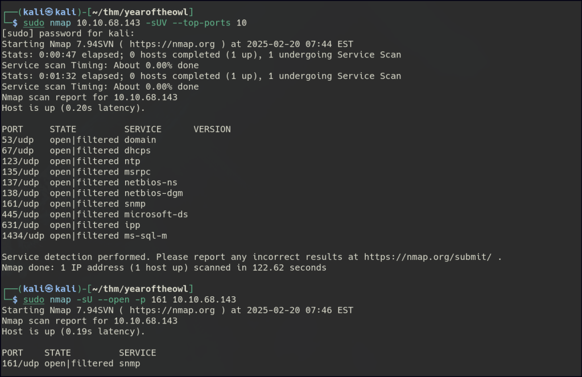Click sudo in the --top-ports command
Screen dimensions: 582x377
(x=34, y=23)
